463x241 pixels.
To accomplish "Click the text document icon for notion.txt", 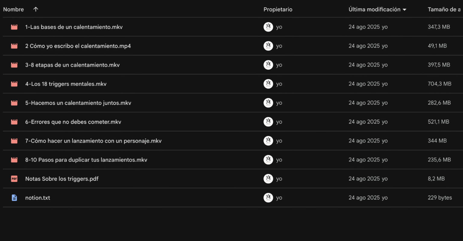I will click(x=14, y=198).
